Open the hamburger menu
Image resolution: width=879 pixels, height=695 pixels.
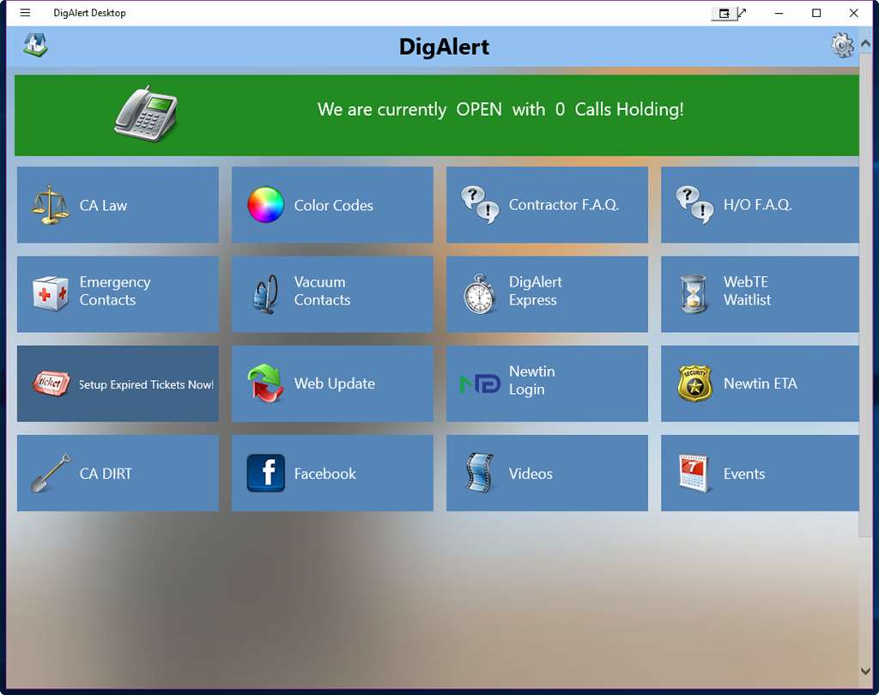tap(25, 12)
